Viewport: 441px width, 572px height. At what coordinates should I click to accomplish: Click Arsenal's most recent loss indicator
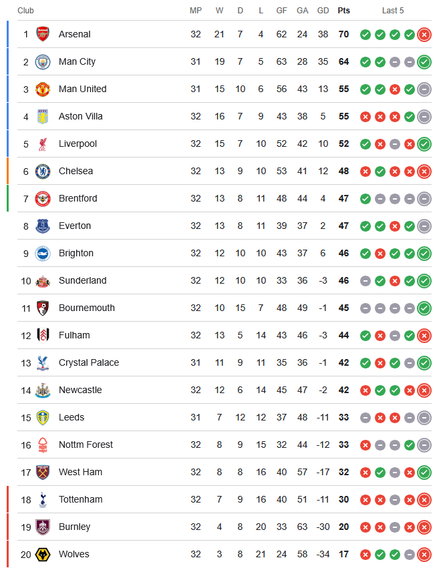[x=424, y=34]
